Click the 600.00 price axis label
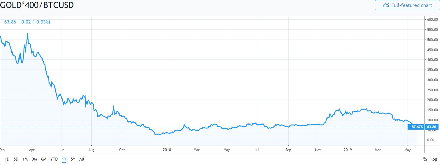The height and width of the screenshot is (165, 440). 432,20
